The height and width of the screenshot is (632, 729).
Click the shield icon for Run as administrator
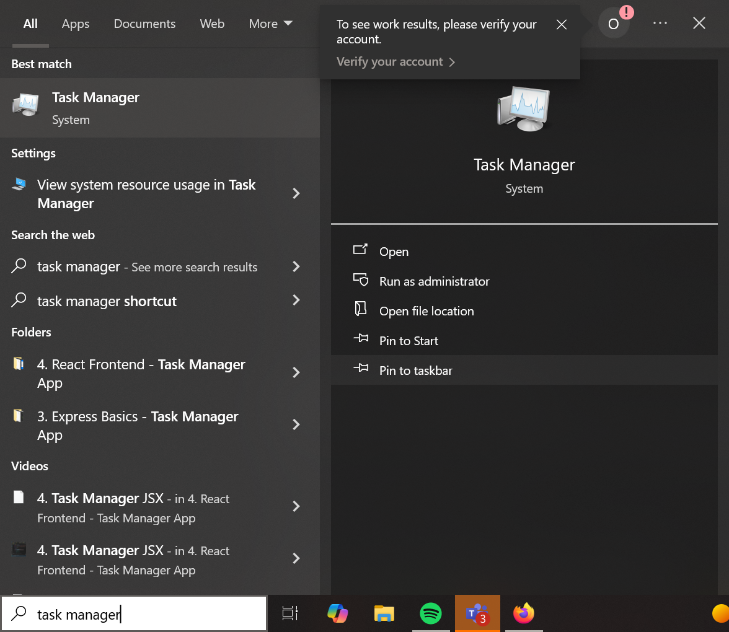(x=361, y=280)
